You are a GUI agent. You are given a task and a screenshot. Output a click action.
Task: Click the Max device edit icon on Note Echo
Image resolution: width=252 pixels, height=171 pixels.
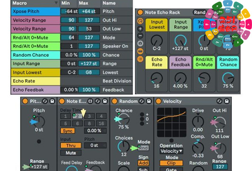[x=90, y=101]
